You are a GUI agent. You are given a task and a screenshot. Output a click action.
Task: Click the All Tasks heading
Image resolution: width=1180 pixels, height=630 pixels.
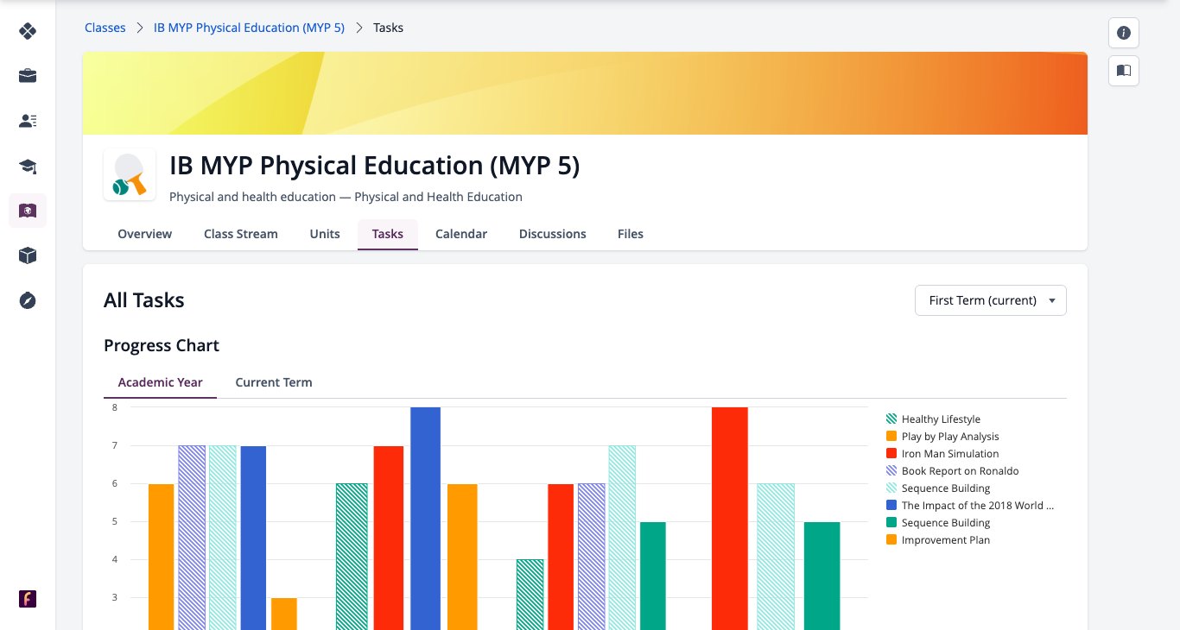pyautogui.click(x=143, y=300)
